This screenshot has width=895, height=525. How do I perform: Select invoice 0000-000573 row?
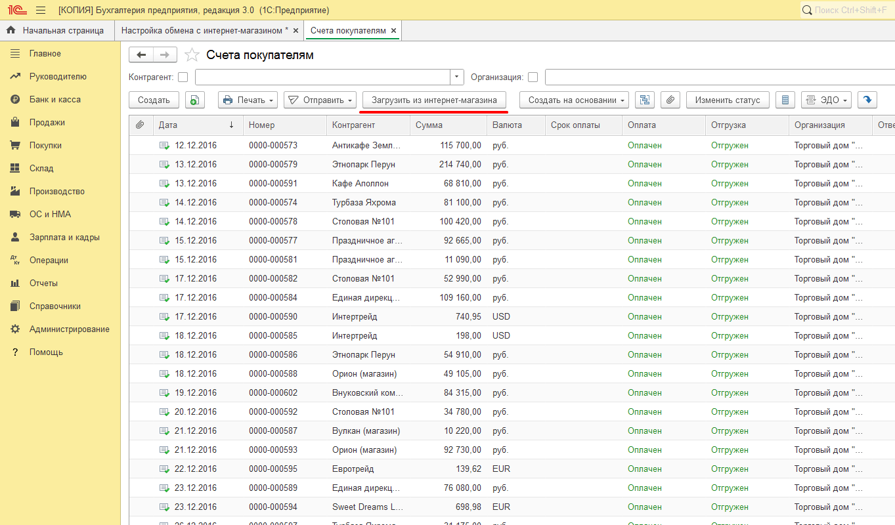click(x=512, y=145)
